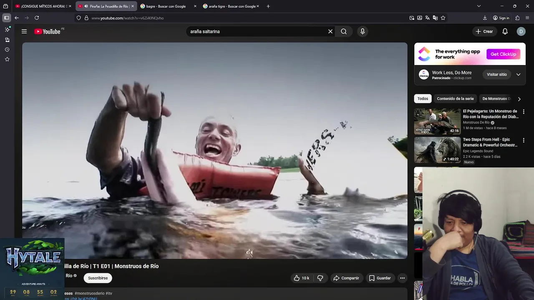
Task: Submit search with magnifier button
Action: pos(344,31)
